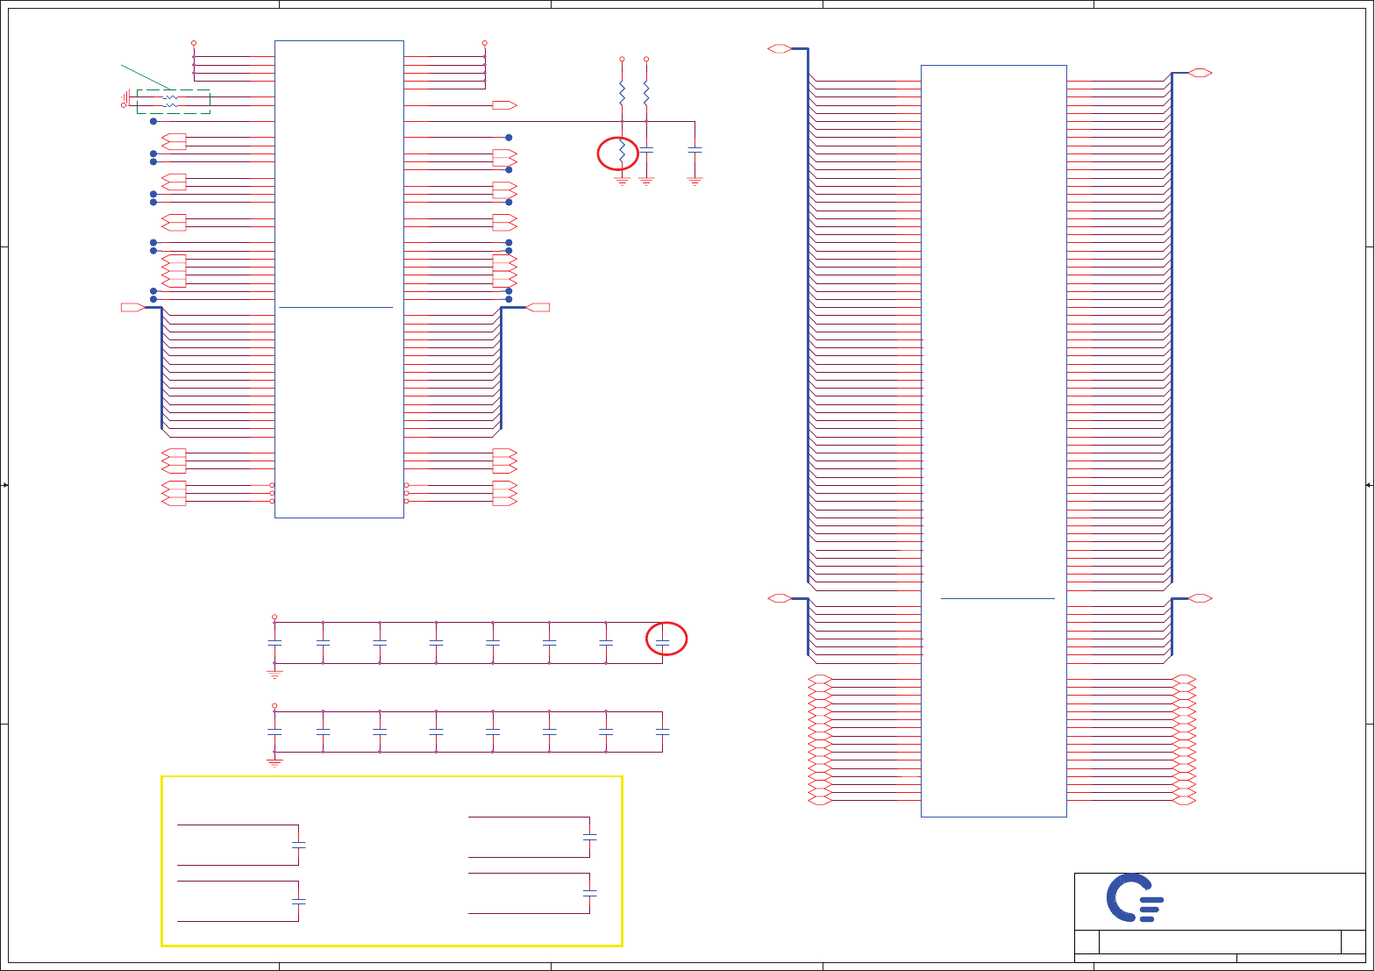Select the top-right capacitor in the yellow box

(x=590, y=837)
